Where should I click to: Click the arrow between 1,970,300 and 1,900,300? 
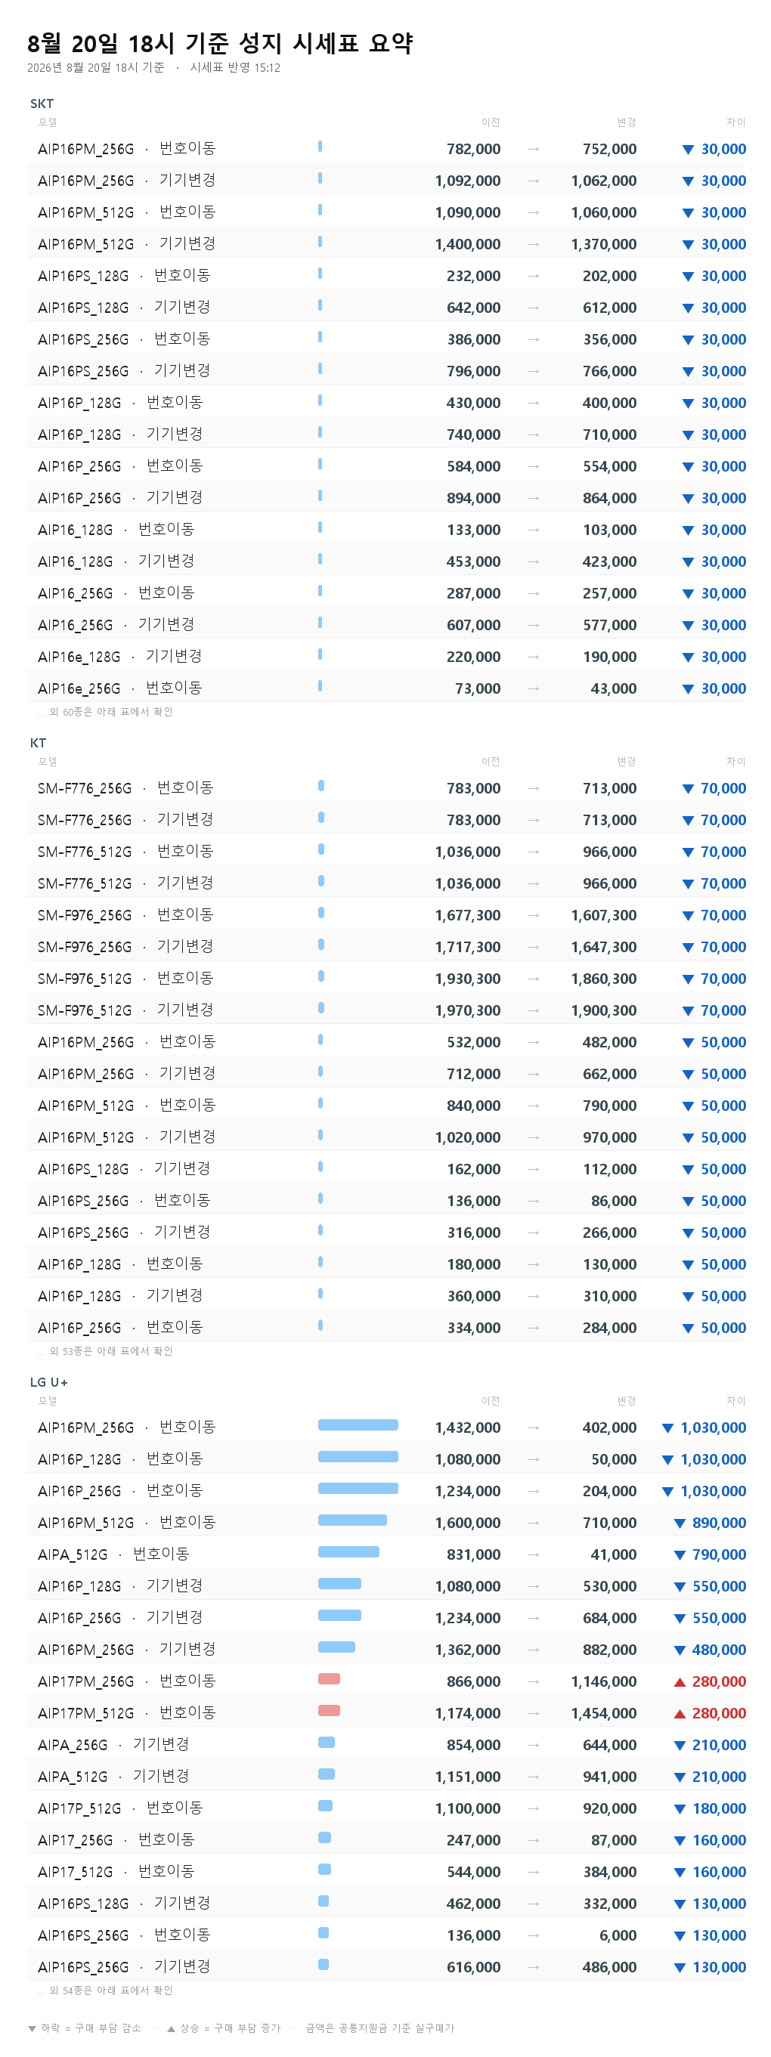[x=534, y=1010]
